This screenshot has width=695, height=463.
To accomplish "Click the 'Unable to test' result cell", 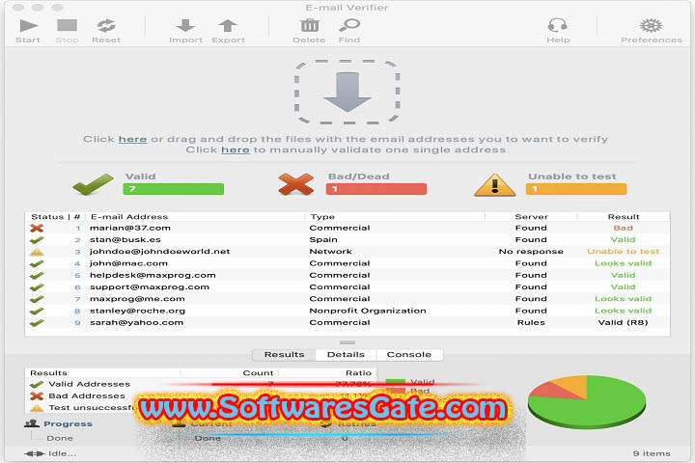I will tap(624, 251).
